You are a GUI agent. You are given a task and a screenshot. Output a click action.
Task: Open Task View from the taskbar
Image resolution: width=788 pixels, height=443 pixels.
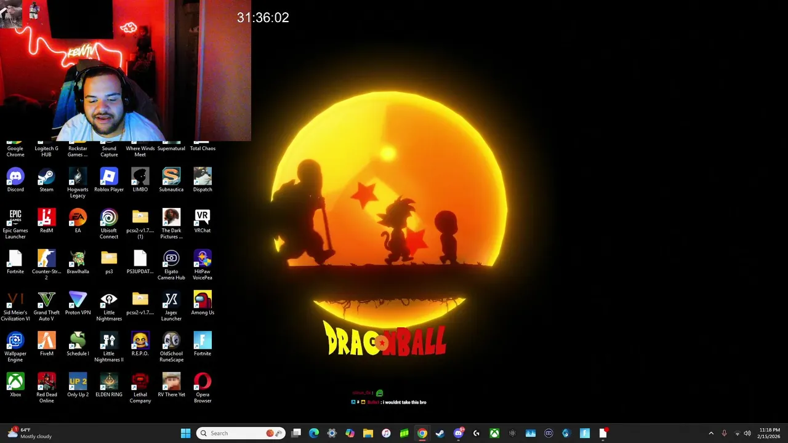click(x=296, y=433)
